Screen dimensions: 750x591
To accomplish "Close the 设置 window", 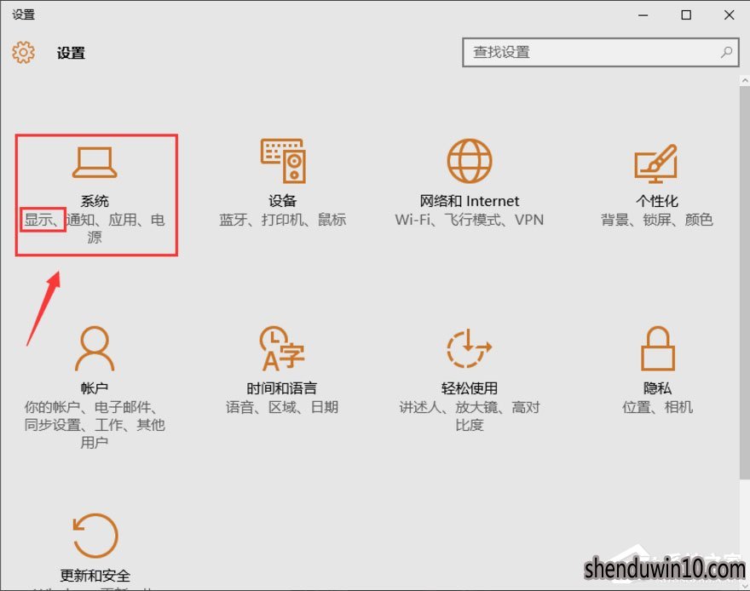I will pyautogui.click(x=729, y=15).
